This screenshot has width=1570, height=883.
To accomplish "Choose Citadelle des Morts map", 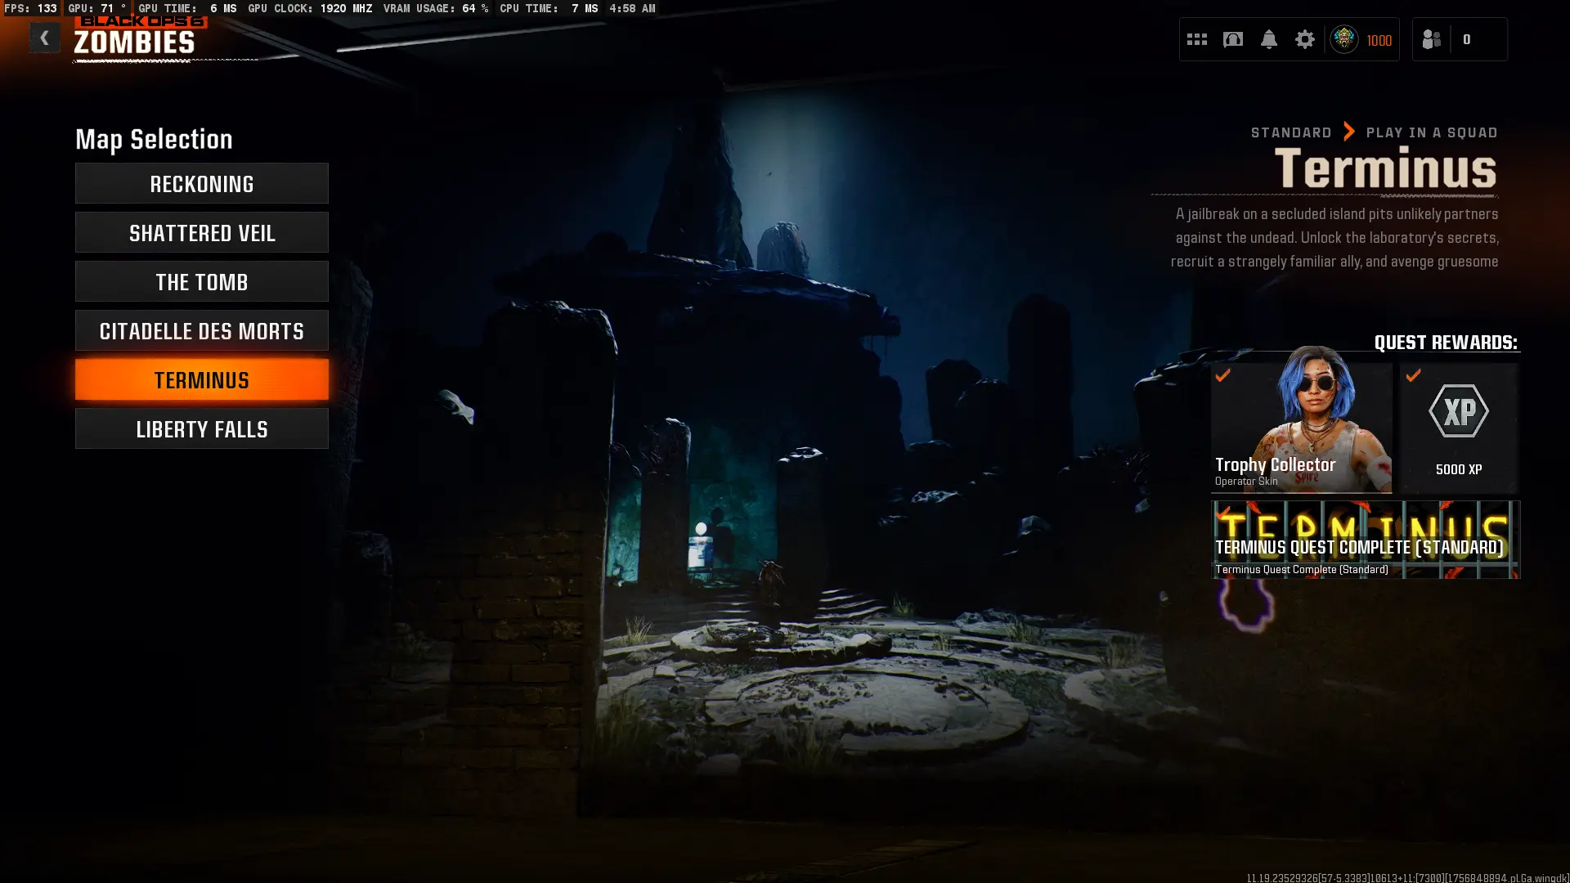I will tap(201, 331).
